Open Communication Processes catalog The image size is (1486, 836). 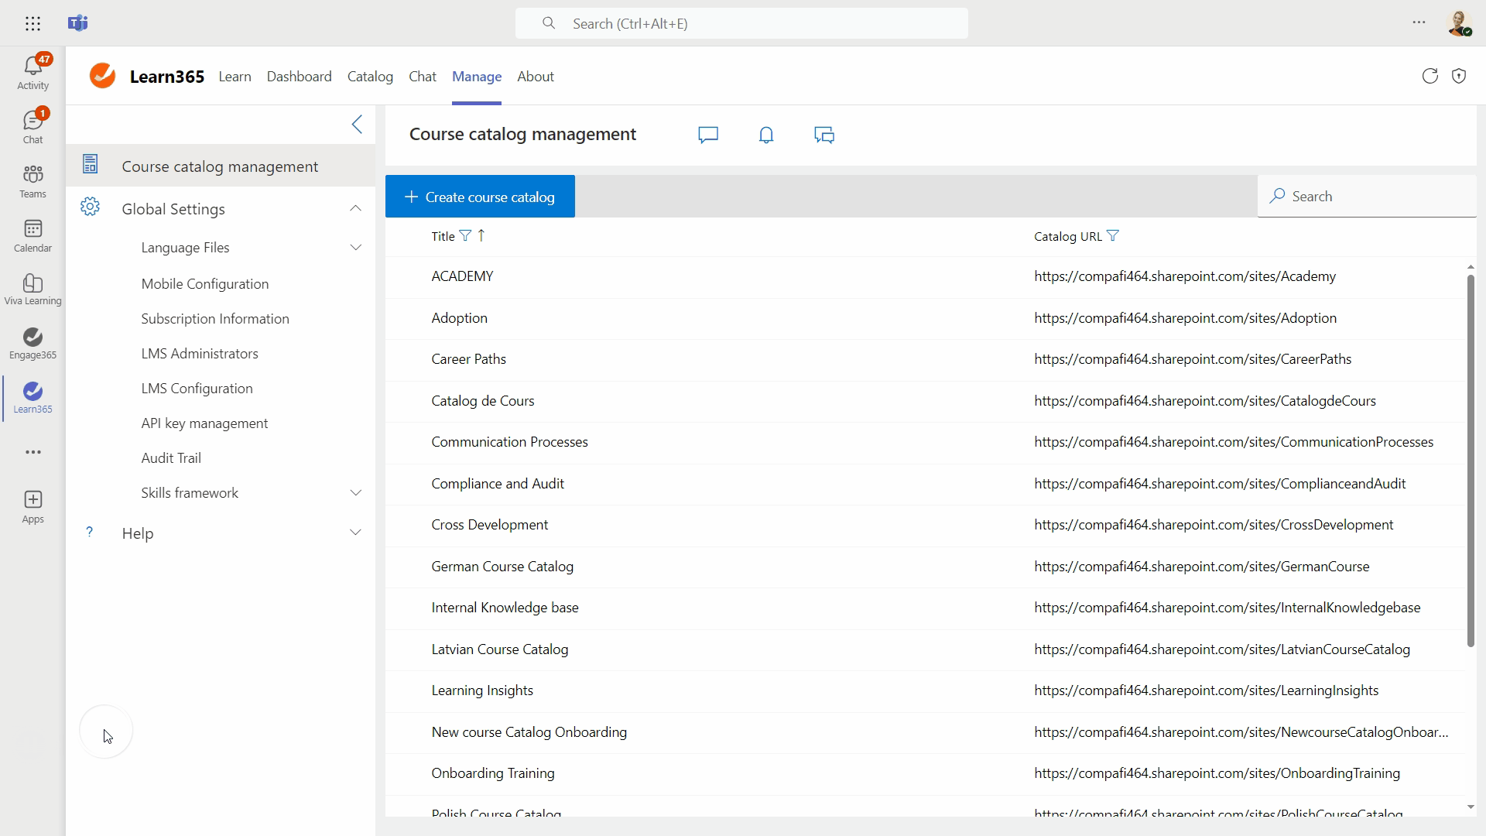pos(925,442)
